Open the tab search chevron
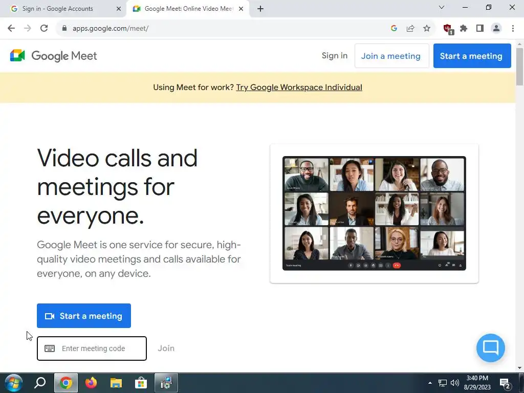Screen dimensions: 524x393 tap(442, 7)
